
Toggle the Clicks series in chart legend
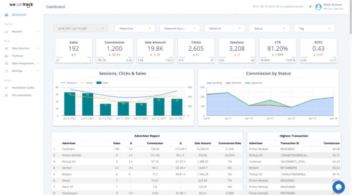(x=86, y=83)
